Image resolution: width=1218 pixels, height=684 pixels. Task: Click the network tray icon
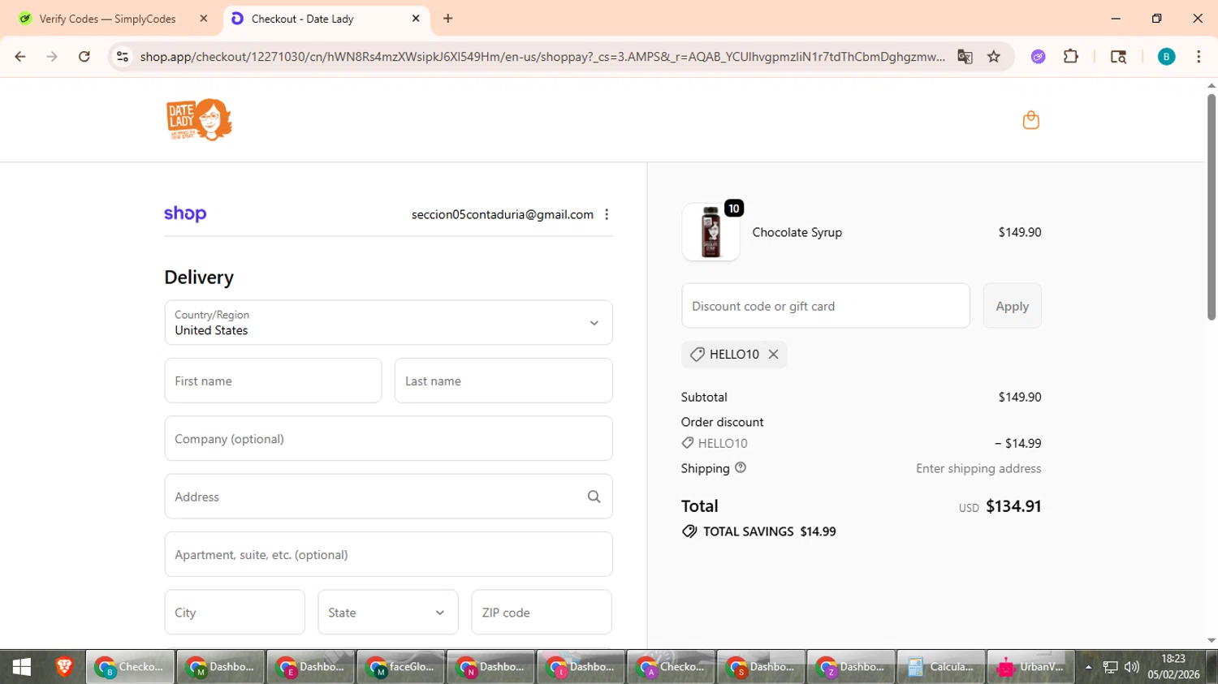[1110, 667]
